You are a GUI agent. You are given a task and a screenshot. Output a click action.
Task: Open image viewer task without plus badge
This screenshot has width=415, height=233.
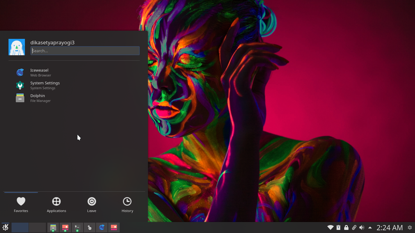point(114,227)
